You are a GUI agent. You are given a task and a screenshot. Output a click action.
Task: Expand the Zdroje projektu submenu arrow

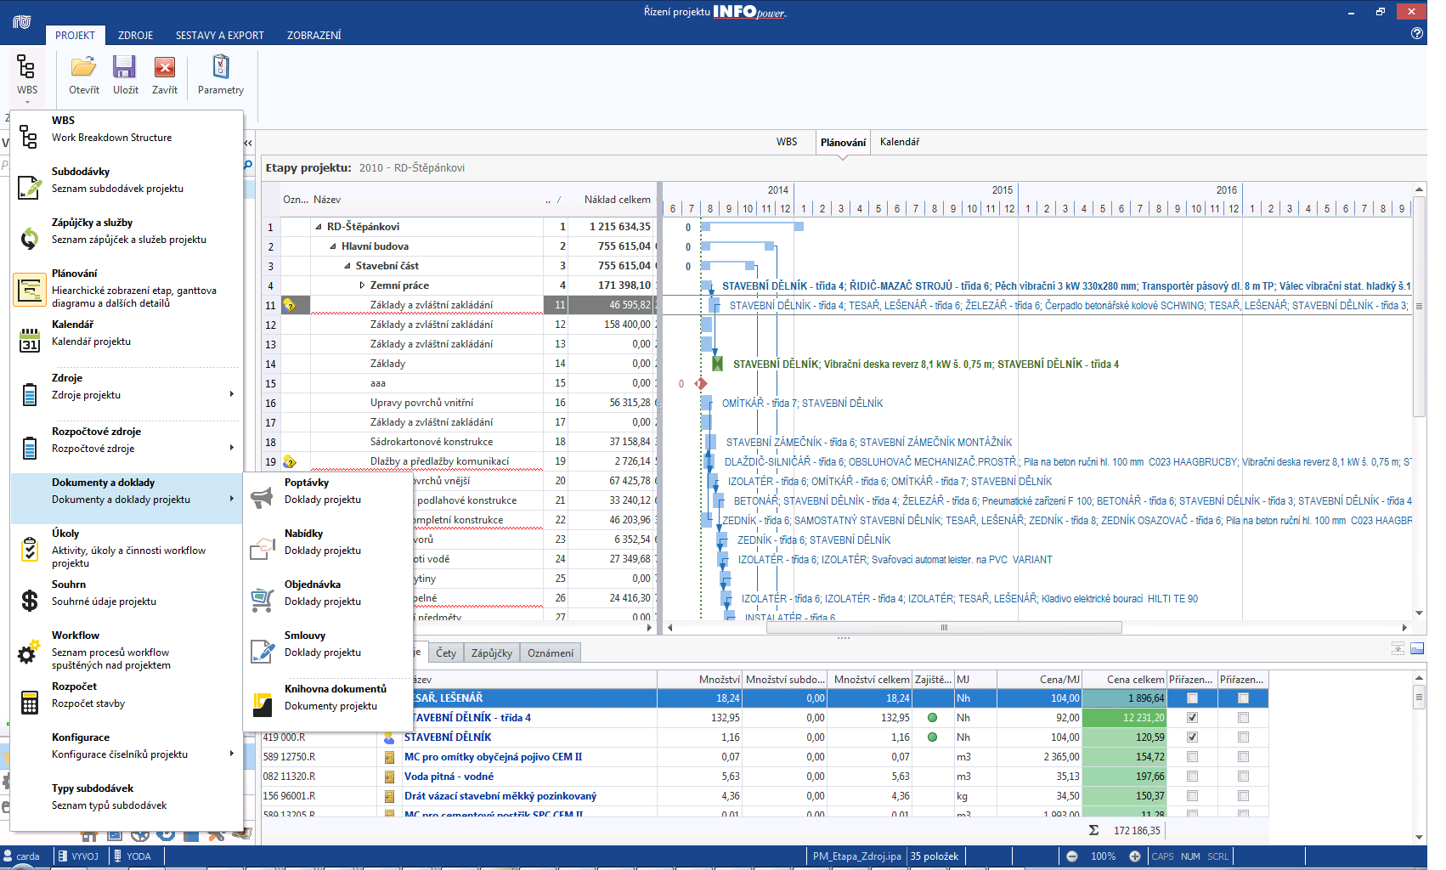pyautogui.click(x=231, y=394)
